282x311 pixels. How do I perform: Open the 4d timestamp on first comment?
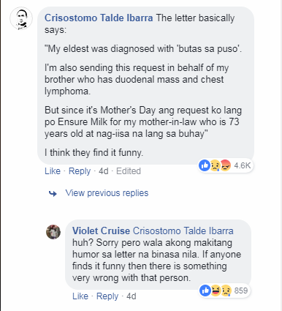[104, 171]
